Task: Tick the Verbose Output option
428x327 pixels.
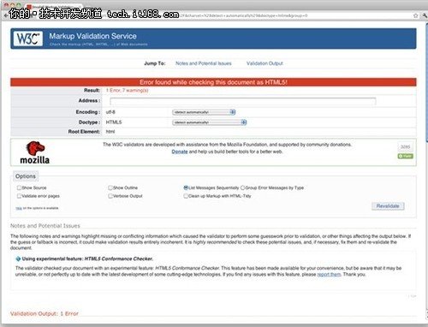Action: (x=110, y=196)
